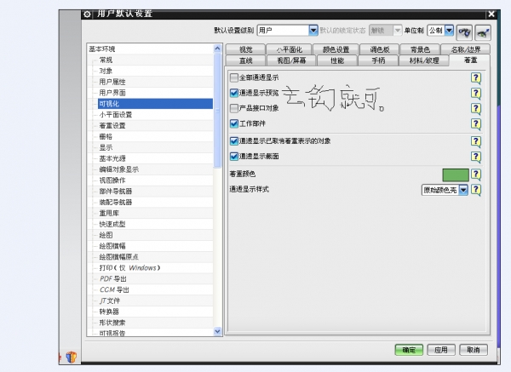The width and height of the screenshot is (511, 372).
Task: Switch to the 材料/纹理 tab
Action: [423, 60]
